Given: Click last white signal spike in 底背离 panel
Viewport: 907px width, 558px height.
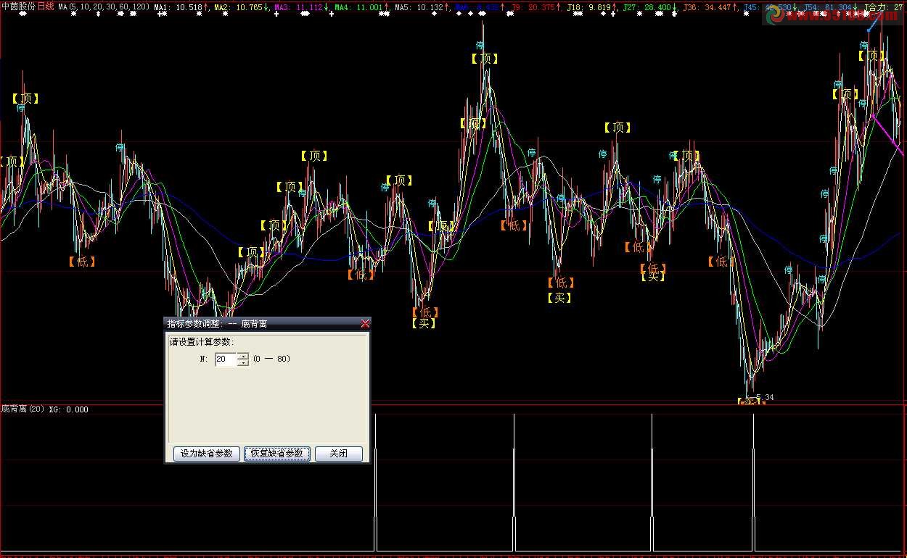Looking at the screenshot, I should (753, 482).
